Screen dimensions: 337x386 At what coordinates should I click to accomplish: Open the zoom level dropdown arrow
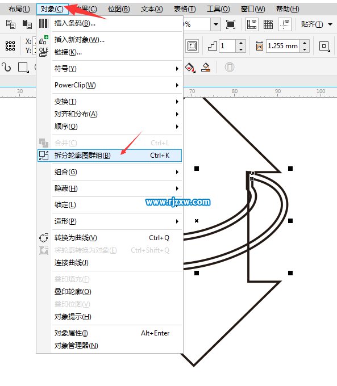216,24
